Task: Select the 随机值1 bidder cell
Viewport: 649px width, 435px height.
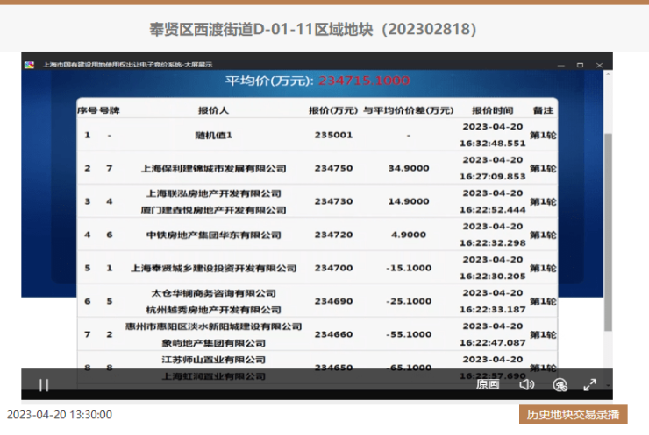Action: [214, 135]
